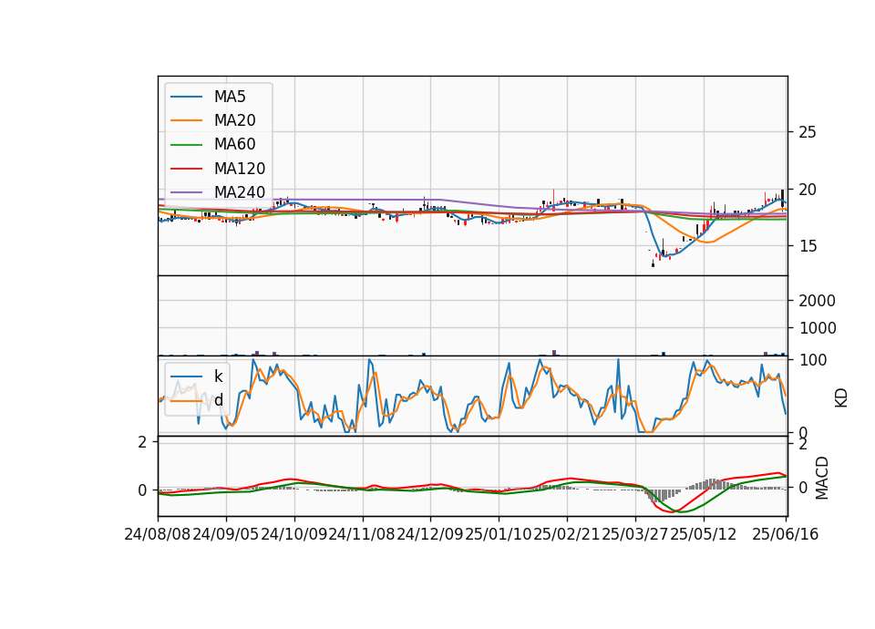The image size is (875, 629).
Task: Click the 25/02/21 date tick label
Action: pyautogui.click(x=567, y=534)
